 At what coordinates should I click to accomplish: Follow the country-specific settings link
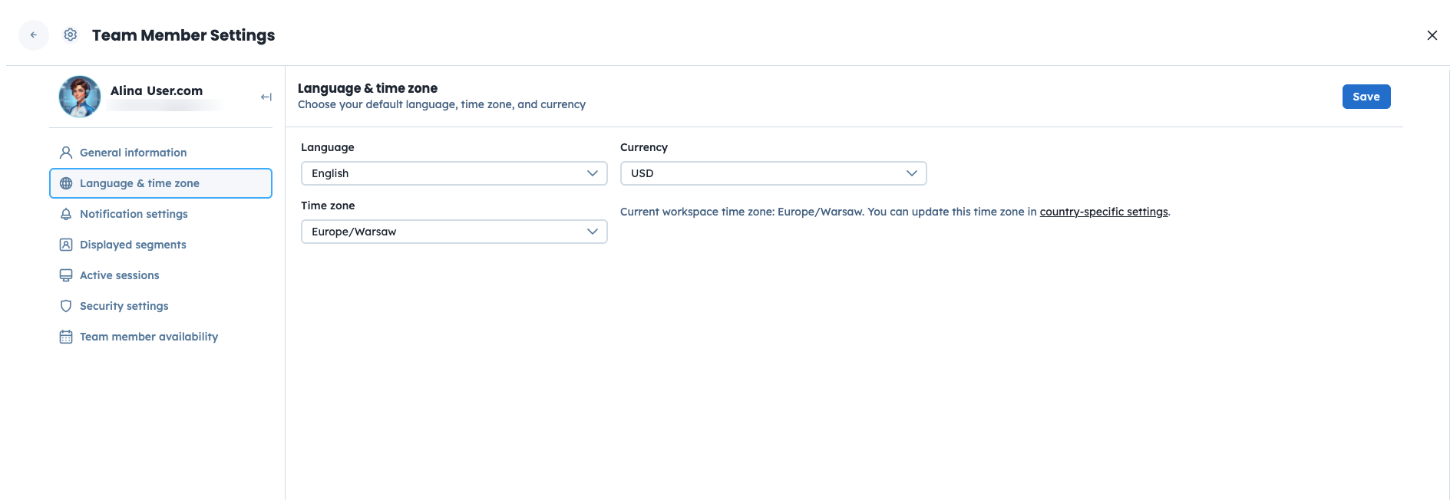coord(1103,212)
